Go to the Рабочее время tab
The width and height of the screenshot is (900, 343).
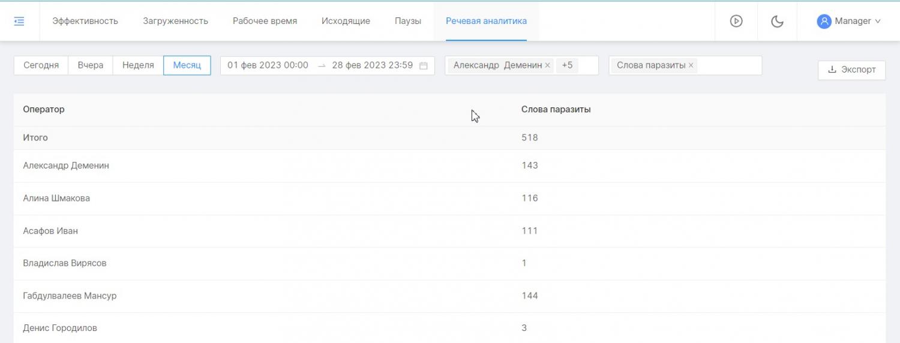click(265, 21)
